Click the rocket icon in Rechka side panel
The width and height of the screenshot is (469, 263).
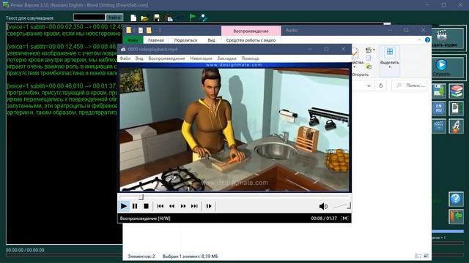tap(456, 126)
